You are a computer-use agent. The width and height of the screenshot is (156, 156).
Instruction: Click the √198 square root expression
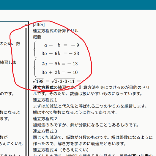click(38, 81)
